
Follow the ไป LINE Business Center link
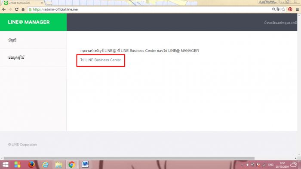tap(101, 60)
